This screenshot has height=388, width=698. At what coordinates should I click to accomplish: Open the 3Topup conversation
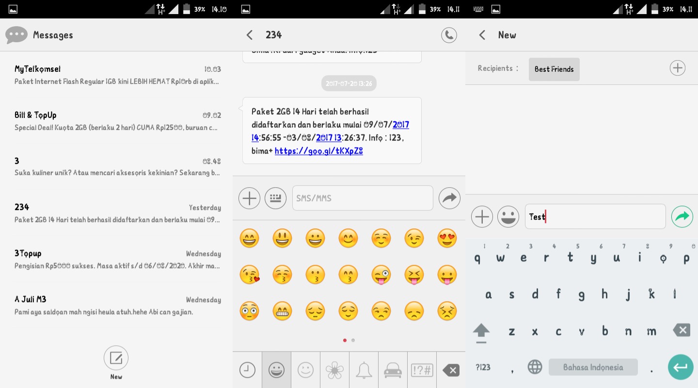(x=116, y=259)
